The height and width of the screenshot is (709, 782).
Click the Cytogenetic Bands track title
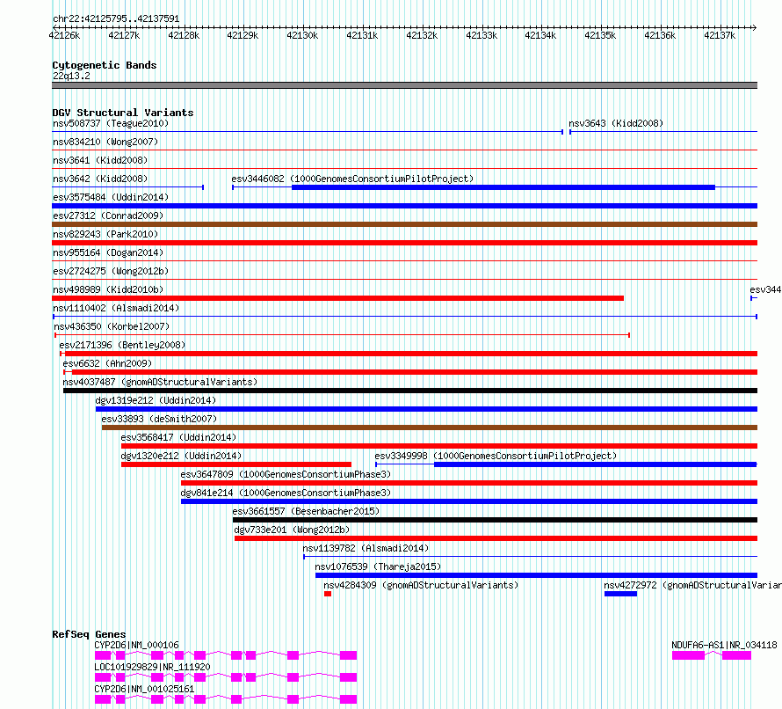pyautogui.click(x=105, y=65)
